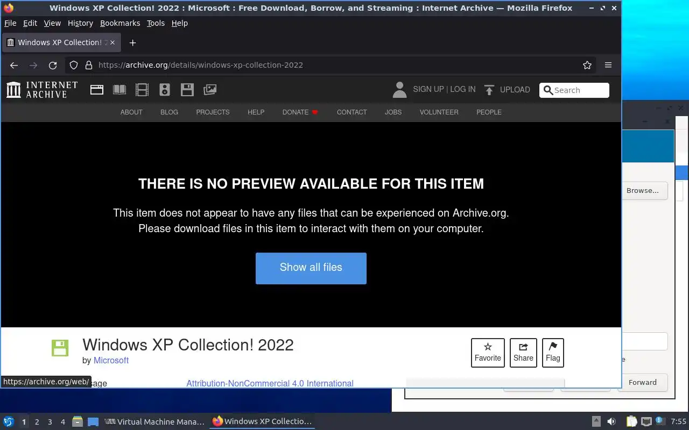Open the Help menu
Screen dimensions: 689x430
coord(179,23)
